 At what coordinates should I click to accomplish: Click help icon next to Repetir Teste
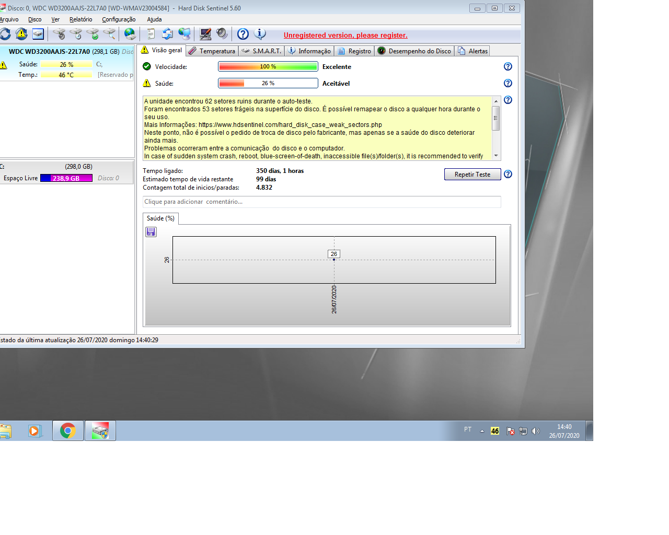click(x=508, y=174)
